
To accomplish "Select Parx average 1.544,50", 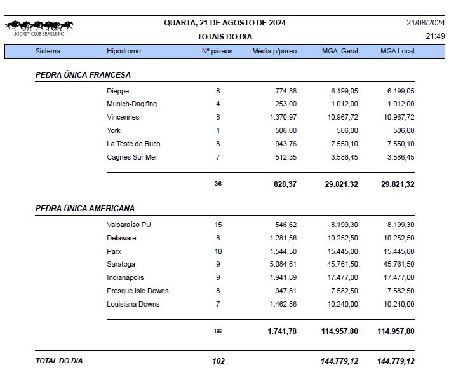I will click(x=283, y=251).
